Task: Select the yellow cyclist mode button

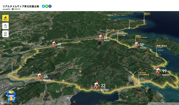Action: 5,18
